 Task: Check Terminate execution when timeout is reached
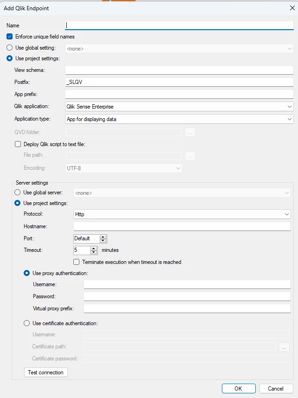click(x=77, y=262)
